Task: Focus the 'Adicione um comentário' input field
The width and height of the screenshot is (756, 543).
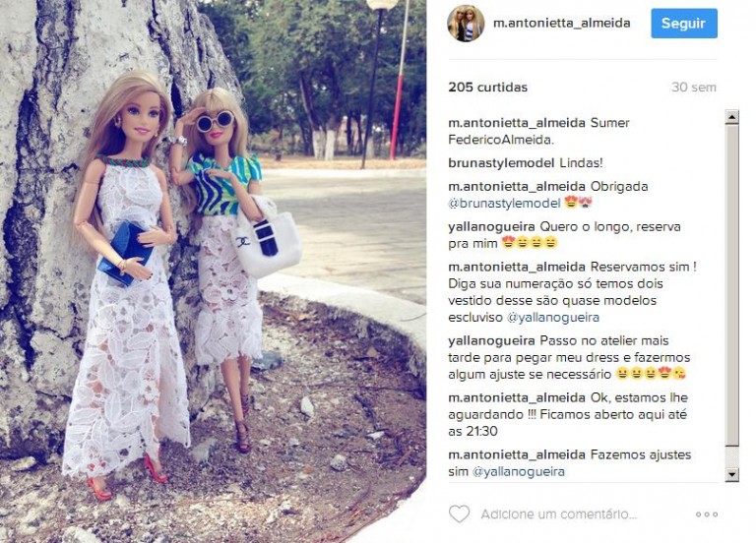Action: 559,514
